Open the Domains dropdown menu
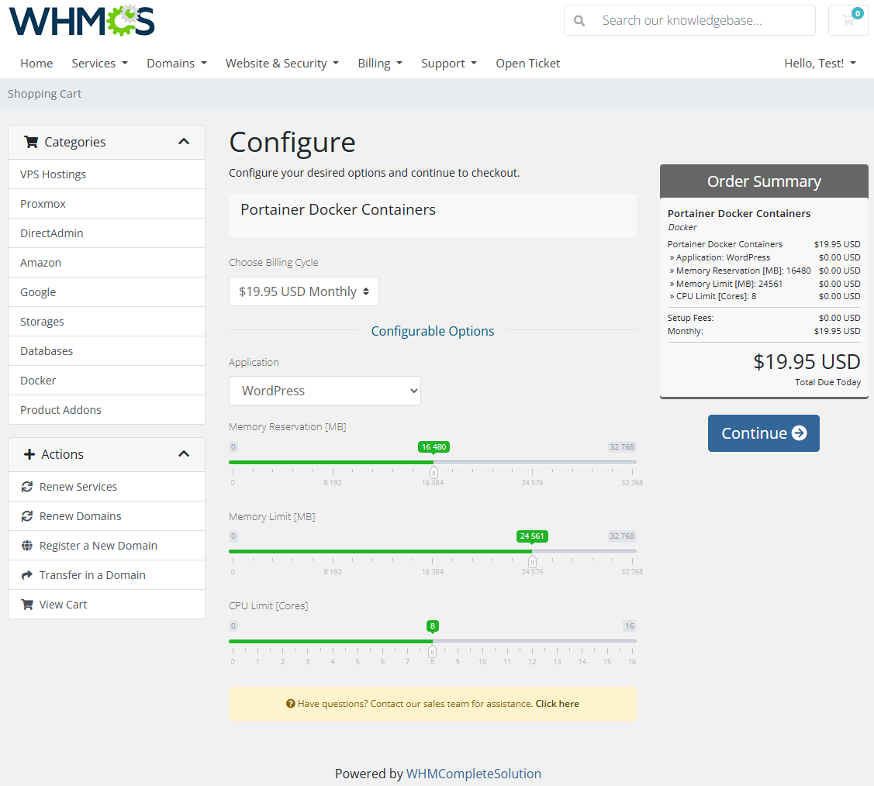Image resolution: width=874 pixels, height=786 pixels. (177, 64)
